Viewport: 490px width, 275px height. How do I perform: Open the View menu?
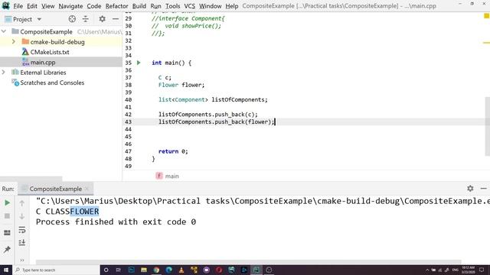tap(47, 6)
